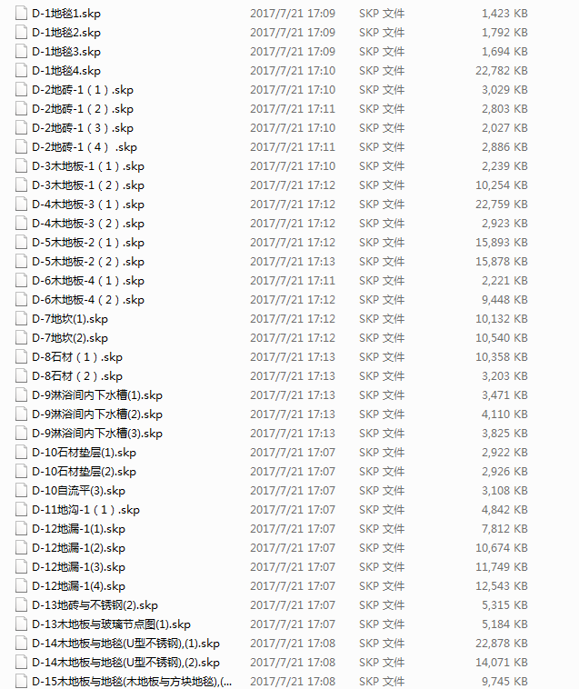Click the file icon of D-4木地板-3（1）.skp

(x=21, y=205)
